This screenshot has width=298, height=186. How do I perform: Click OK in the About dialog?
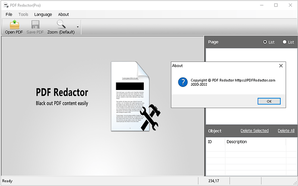pyautogui.click(x=269, y=101)
